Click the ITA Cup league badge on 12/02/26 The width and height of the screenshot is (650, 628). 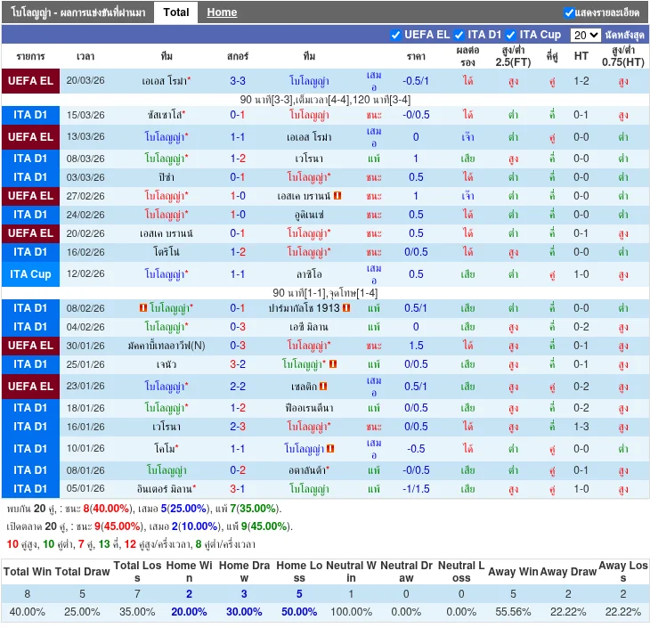[30, 274]
